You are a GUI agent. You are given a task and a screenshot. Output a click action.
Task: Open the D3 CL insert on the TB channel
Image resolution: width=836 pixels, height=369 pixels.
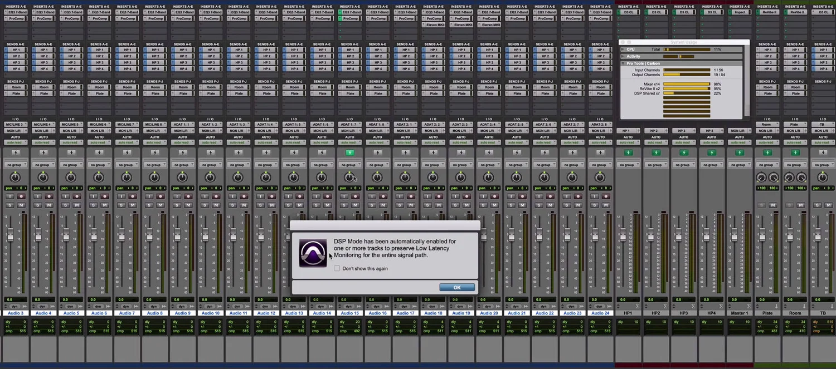(824, 12)
